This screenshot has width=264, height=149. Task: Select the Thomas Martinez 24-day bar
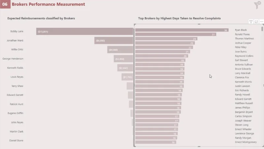[x=166, y=39]
